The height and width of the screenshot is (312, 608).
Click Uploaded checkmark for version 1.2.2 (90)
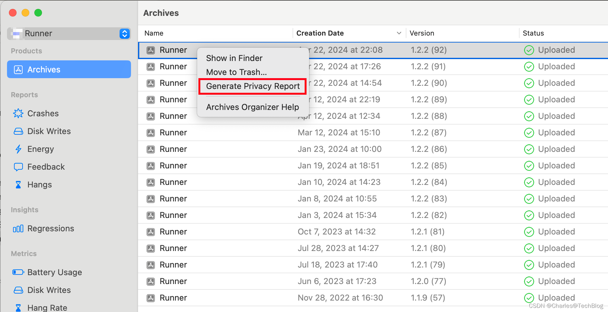point(529,83)
